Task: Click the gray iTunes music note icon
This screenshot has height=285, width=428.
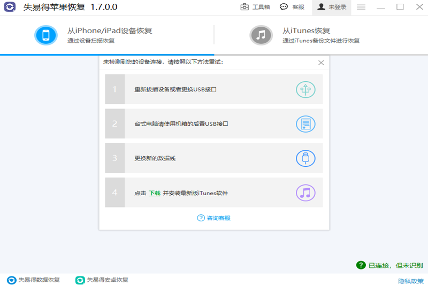Action: coord(261,35)
